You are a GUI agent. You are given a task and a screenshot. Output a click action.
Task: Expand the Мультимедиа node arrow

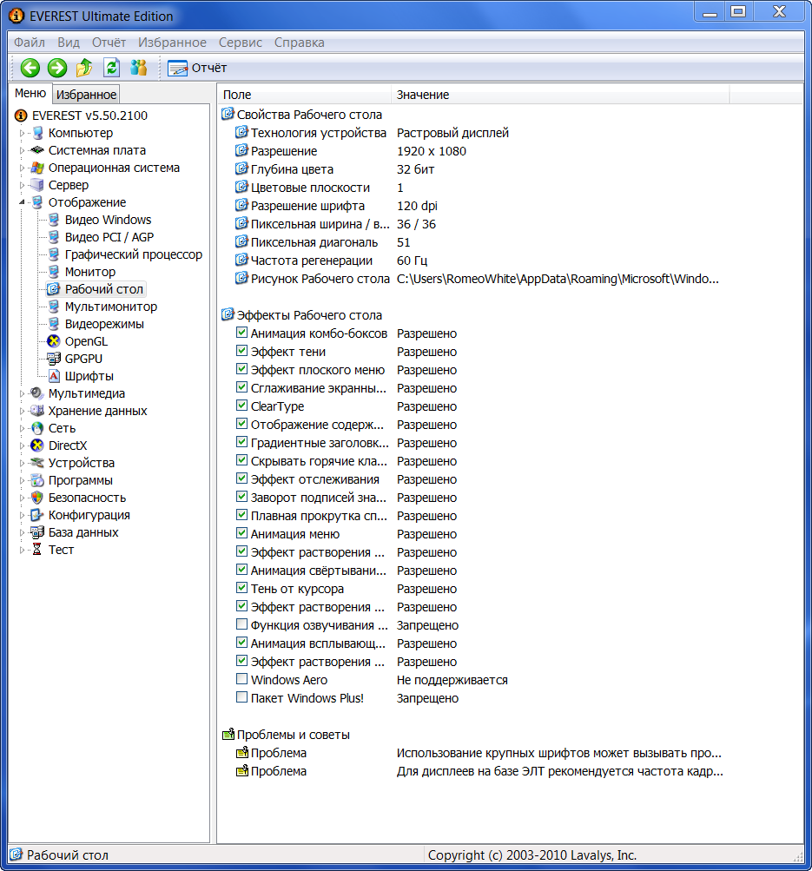(x=23, y=394)
